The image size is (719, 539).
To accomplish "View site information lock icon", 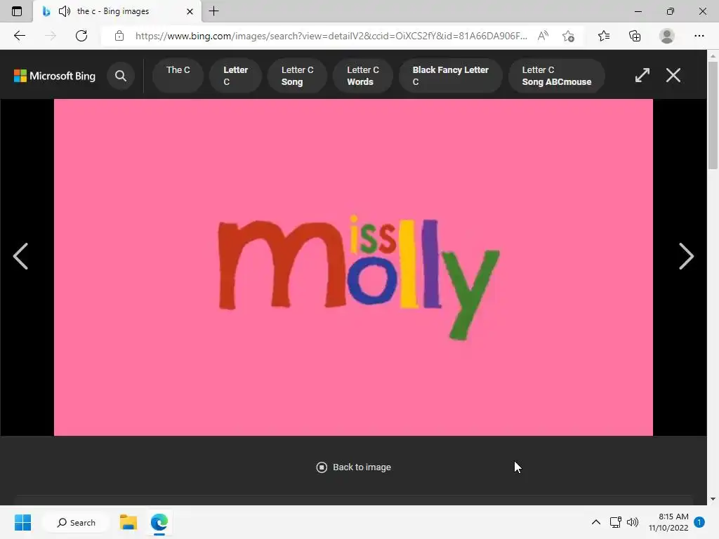I will click(119, 36).
